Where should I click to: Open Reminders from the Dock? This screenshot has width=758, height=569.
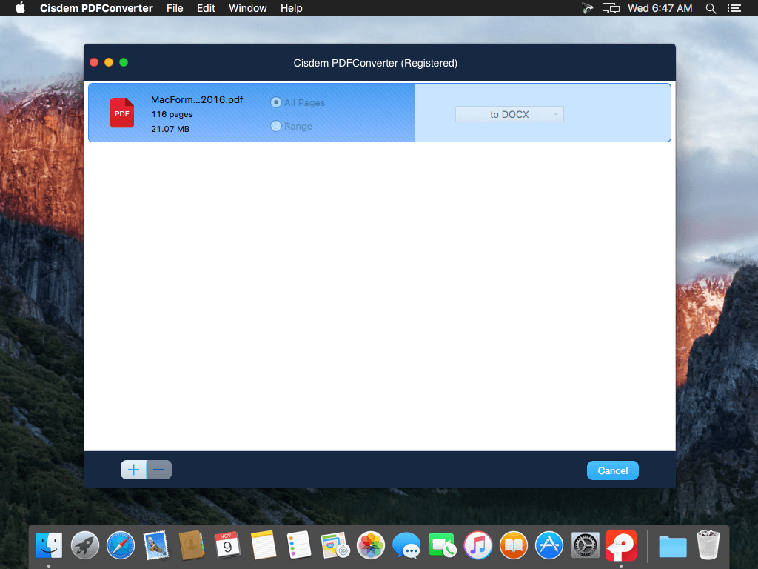click(299, 545)
